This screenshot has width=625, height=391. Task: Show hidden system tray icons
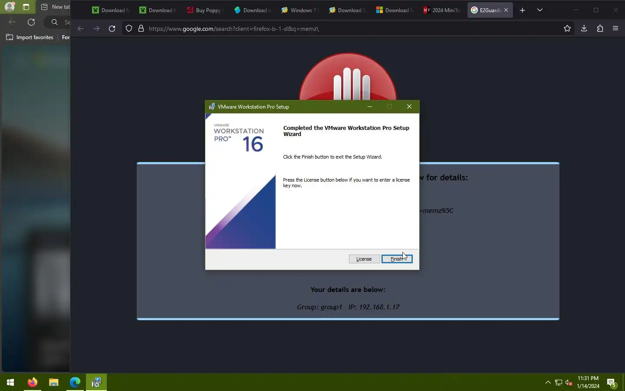(x=548, y=382)
